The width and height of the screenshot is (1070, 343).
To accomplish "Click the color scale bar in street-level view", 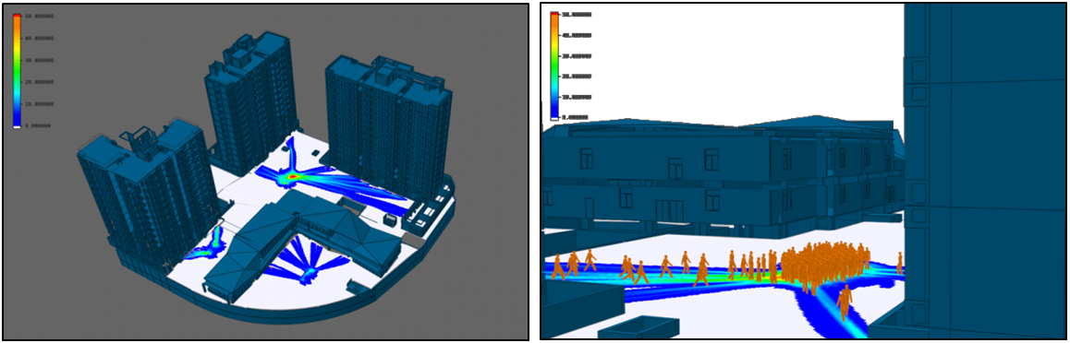I will [x=554, y=66].
